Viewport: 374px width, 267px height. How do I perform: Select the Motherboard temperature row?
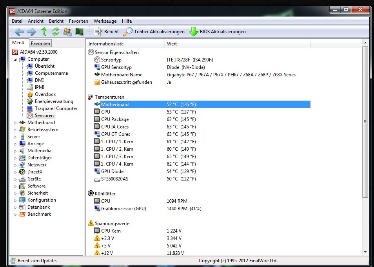(x=202, y=104)
